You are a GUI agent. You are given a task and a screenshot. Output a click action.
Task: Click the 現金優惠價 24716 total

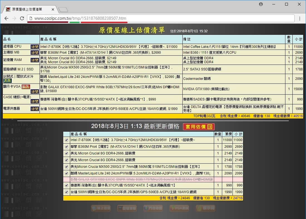(x=228, y=198)
